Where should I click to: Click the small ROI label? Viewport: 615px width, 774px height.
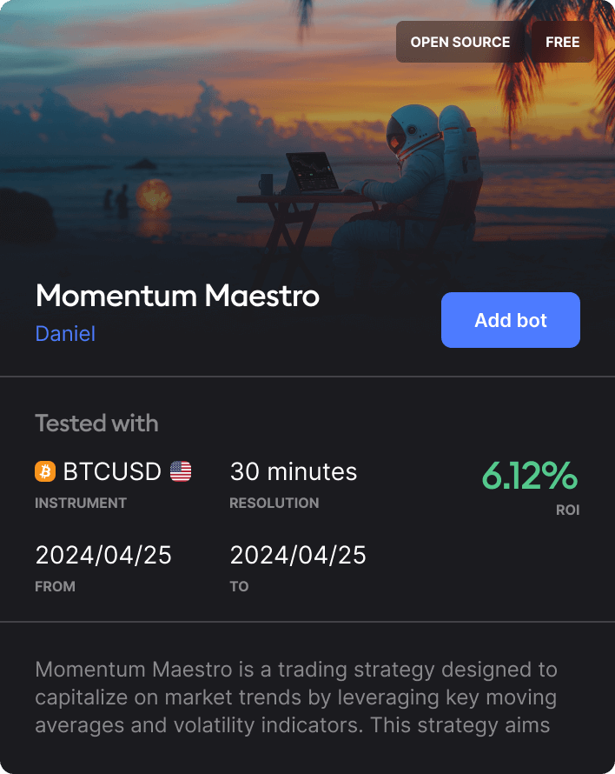(x=567, y=510)
